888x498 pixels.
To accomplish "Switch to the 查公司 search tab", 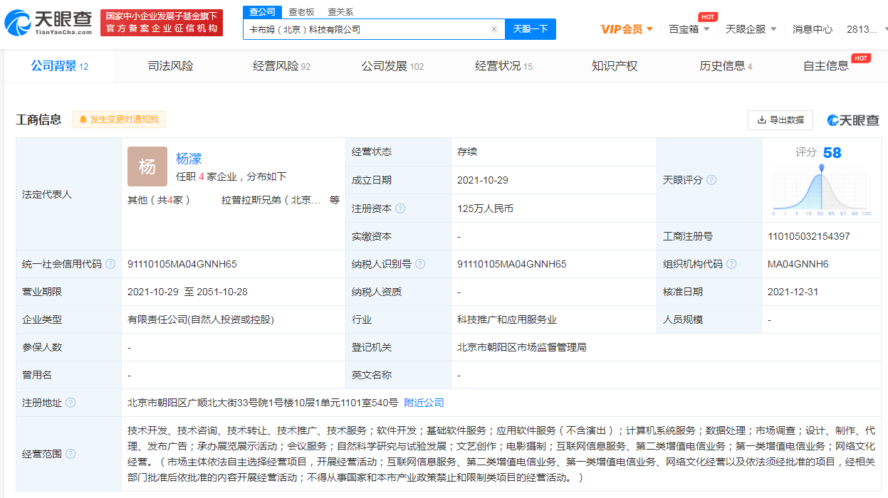I will click(x=263, y=12).
